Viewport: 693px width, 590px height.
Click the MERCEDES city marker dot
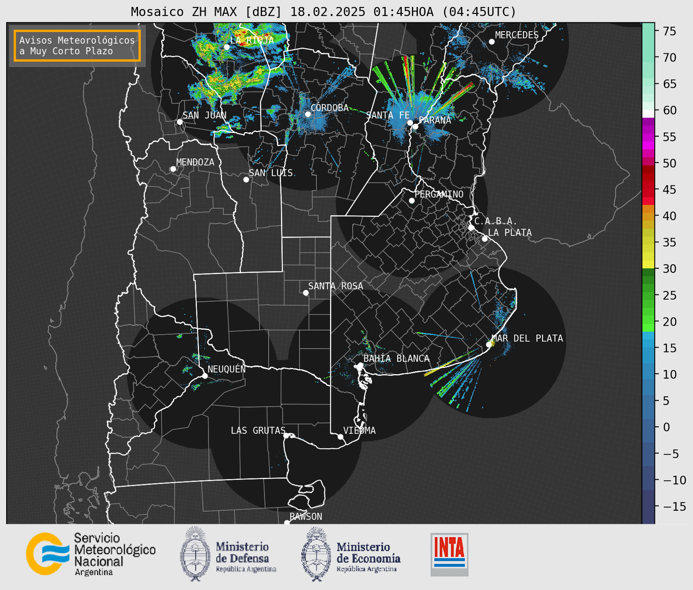(x=492, y=42)
